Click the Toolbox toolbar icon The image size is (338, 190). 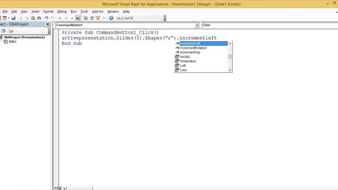coord(104,18)
